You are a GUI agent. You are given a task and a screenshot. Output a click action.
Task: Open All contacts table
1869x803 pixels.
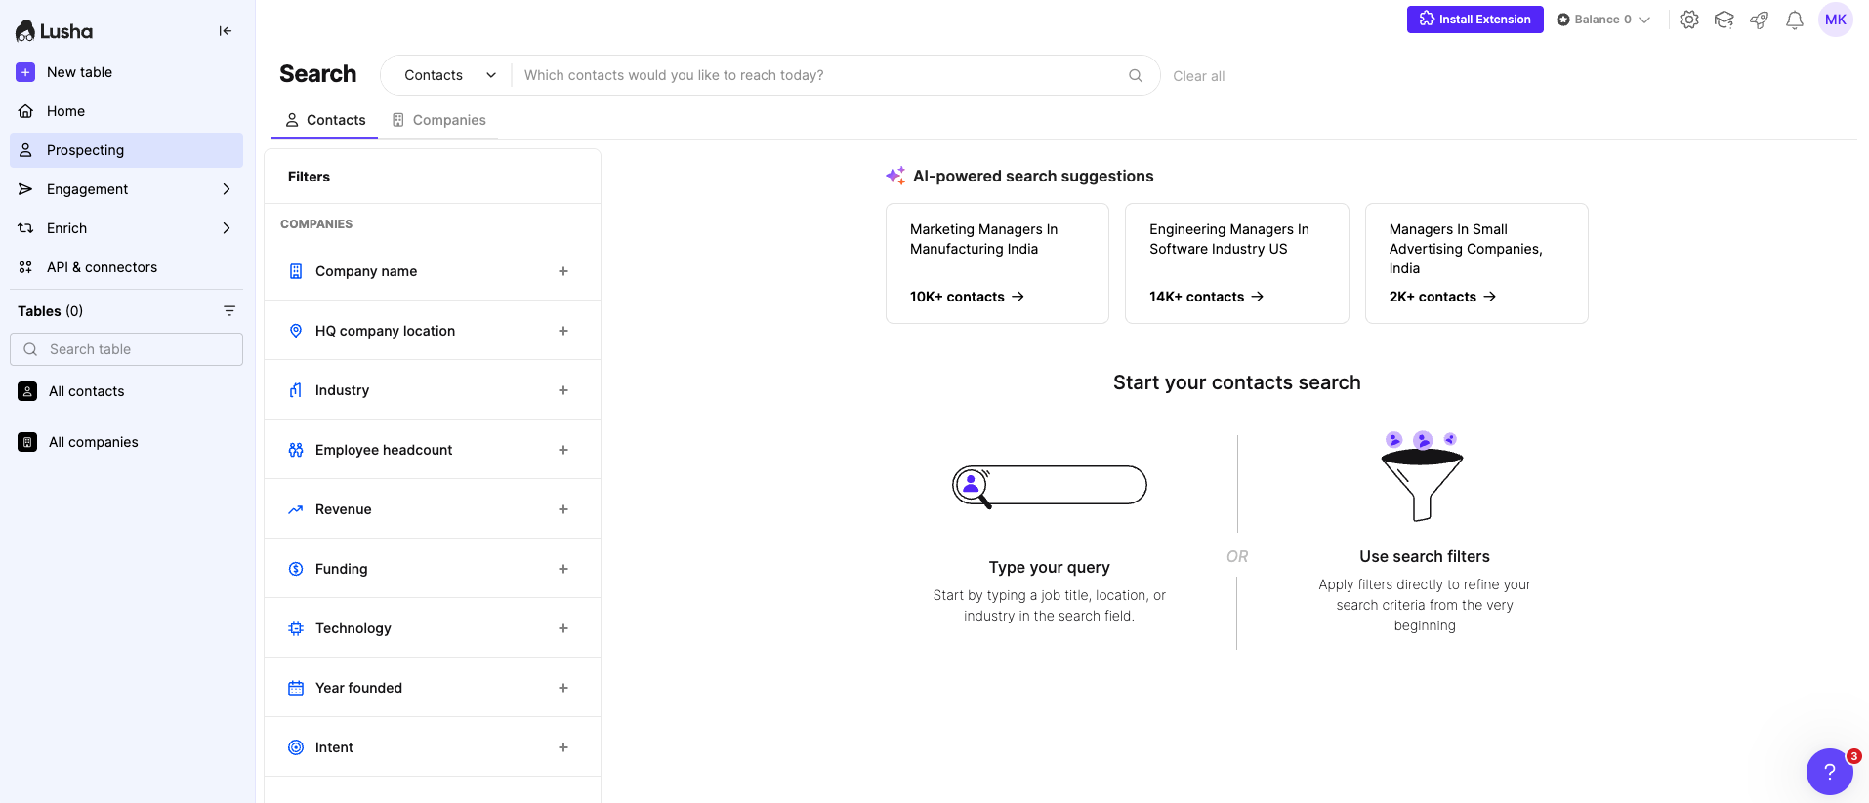[126, 391]
